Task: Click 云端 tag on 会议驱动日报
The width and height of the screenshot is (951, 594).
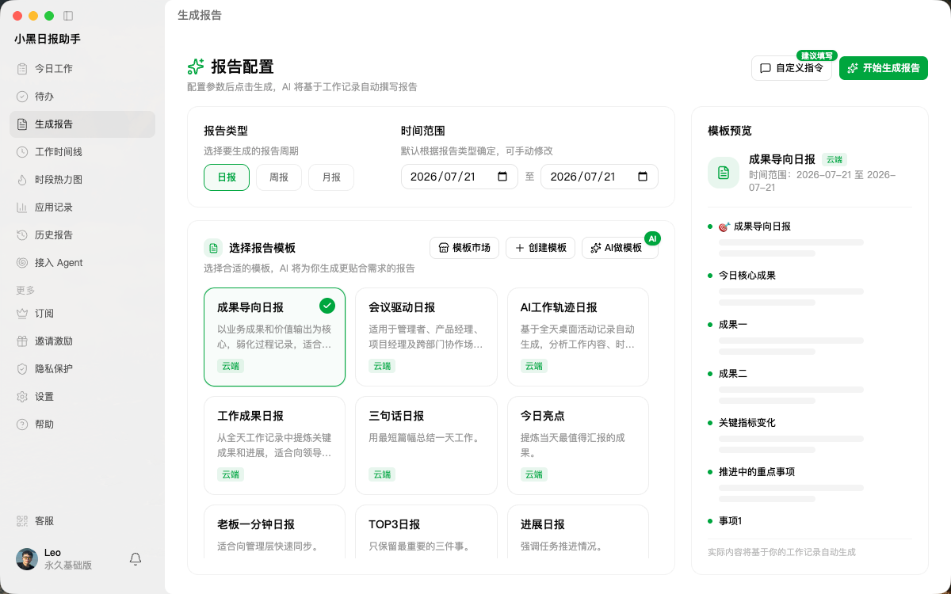Action: coord(382,366)
